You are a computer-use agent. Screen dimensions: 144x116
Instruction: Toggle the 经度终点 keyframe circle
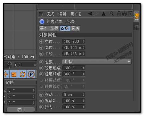click(x=41, y=74)
